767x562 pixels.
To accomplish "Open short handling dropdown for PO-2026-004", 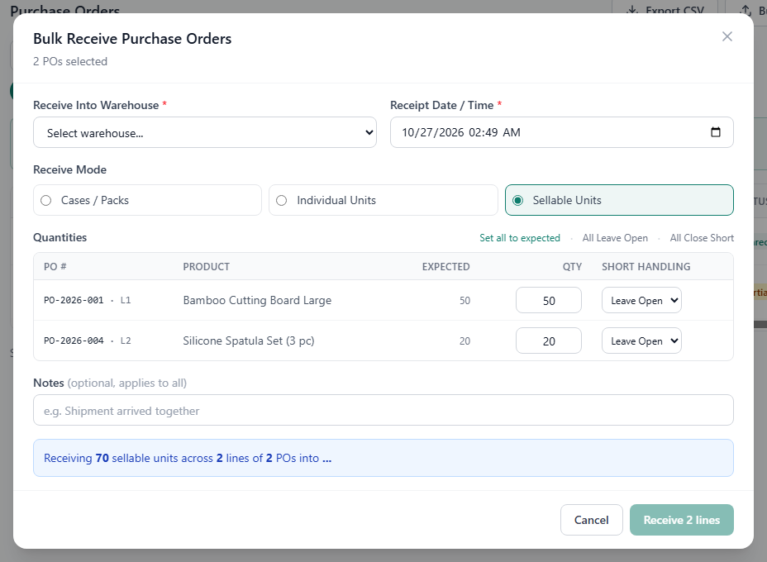I will 641,341.
